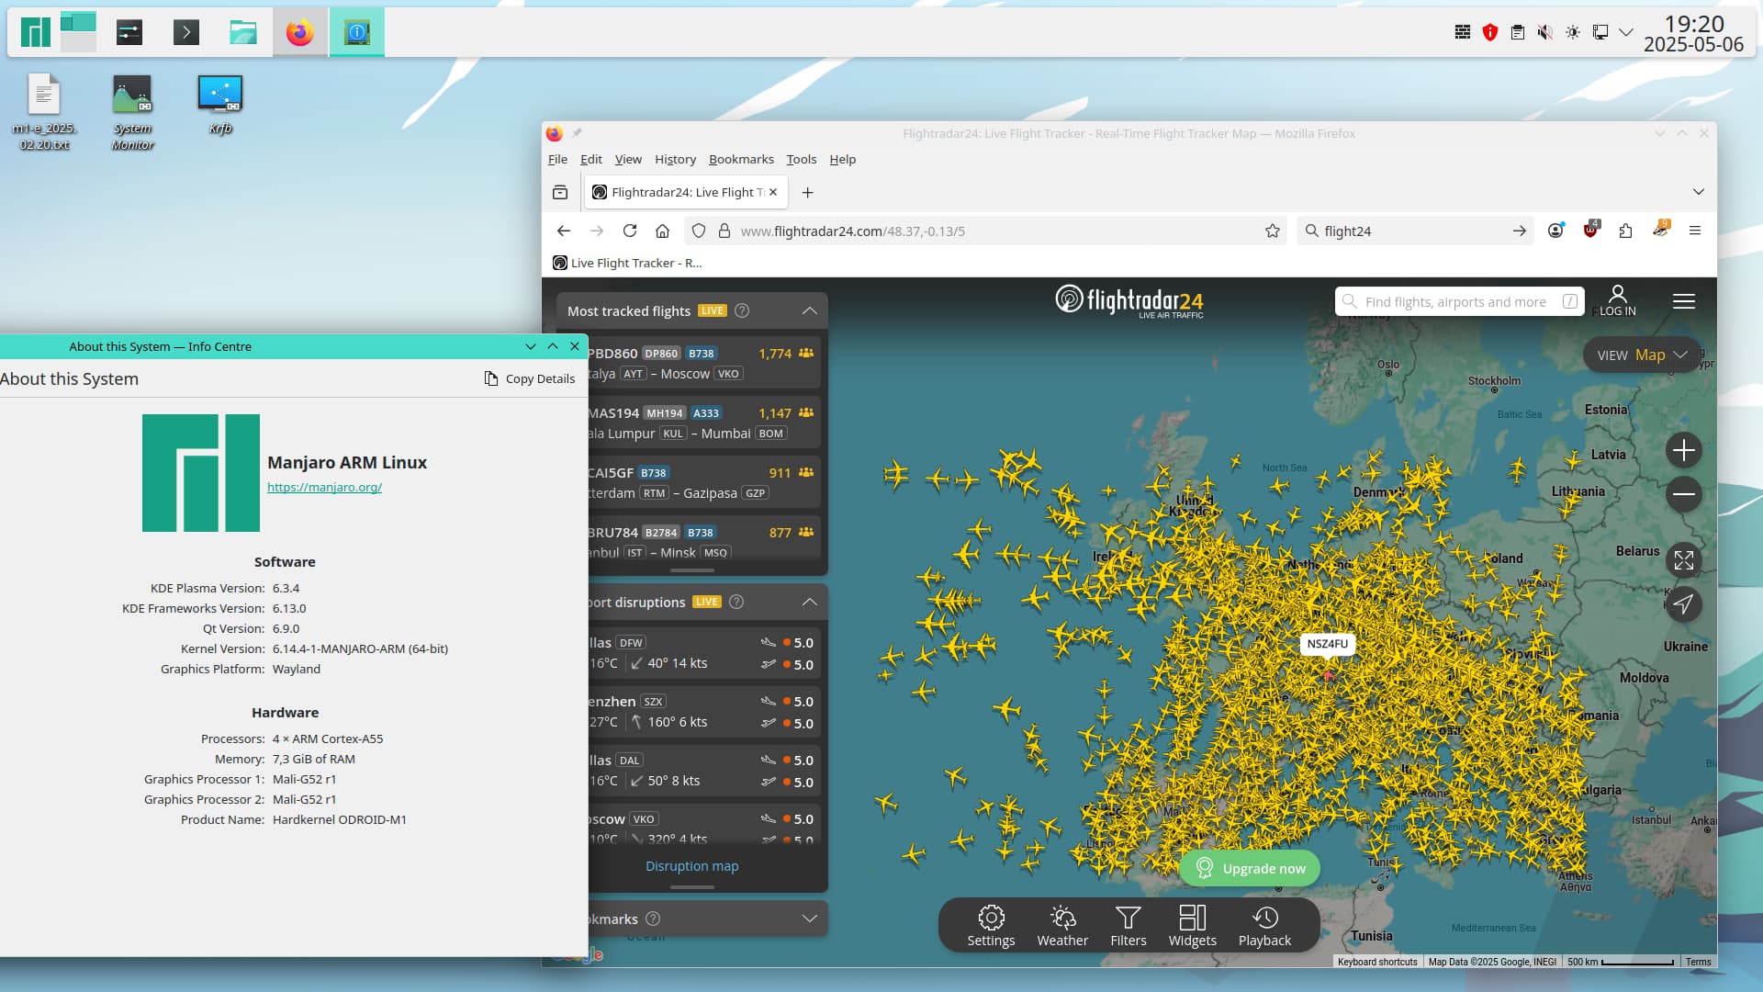
Task: Open the Widgets panel
Action: [1193, 926]
